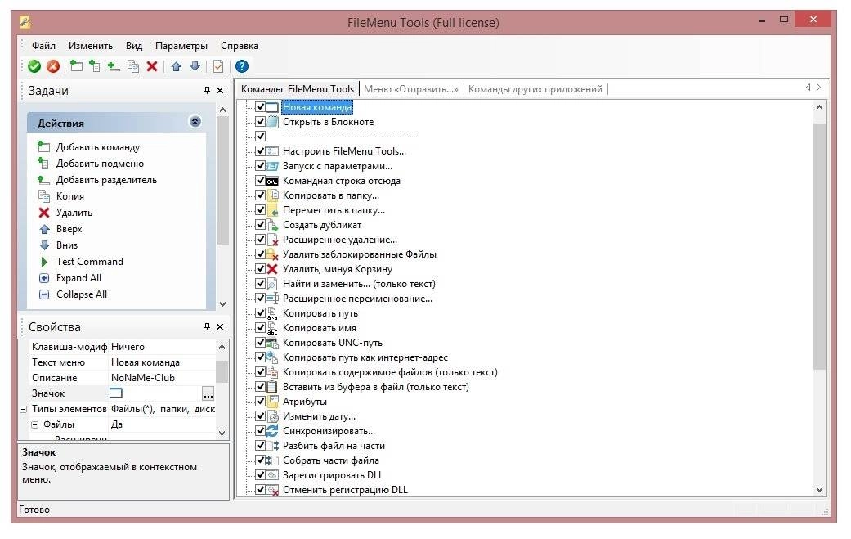Switch to Команды других приложений tab
The image size is (851, 539).
click(535, 89)
